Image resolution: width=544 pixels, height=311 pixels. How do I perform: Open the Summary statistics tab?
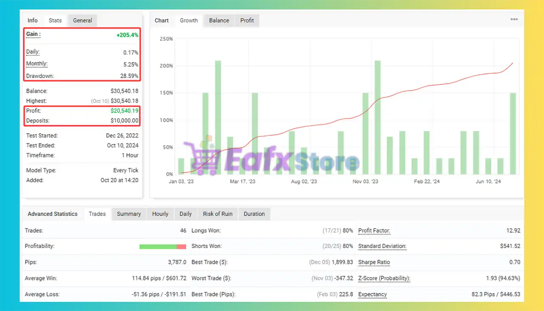(x=129, y=214)
